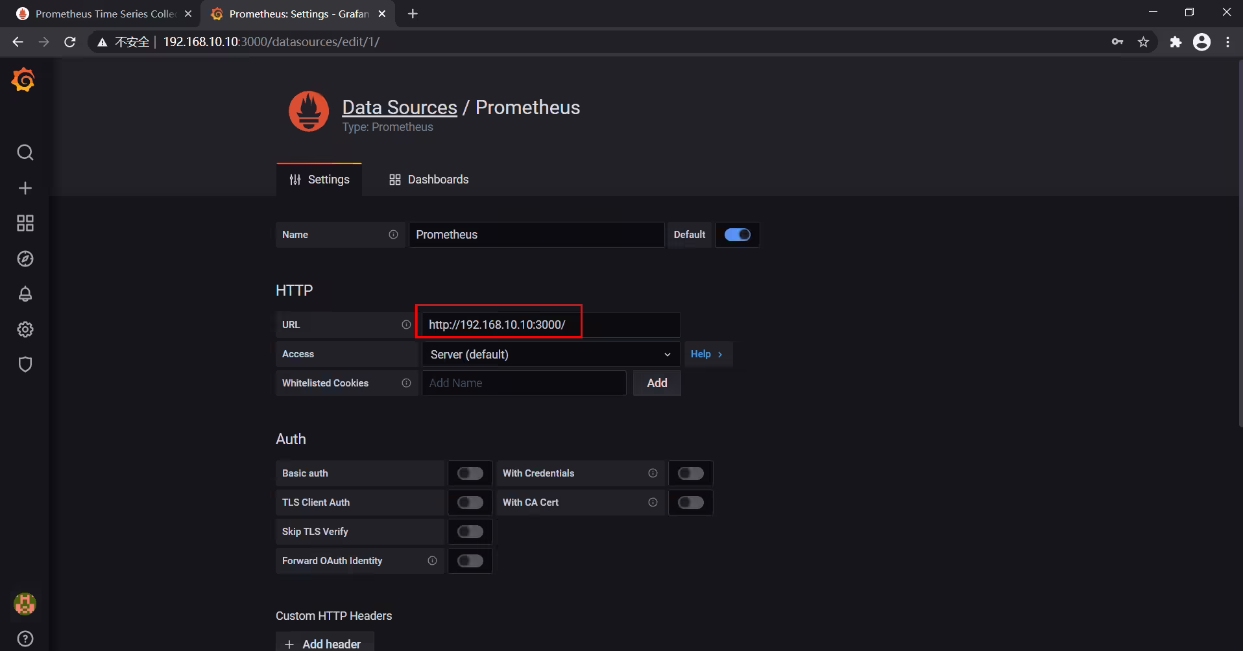The height and width of the screenshot is (651, 1243).
Task: Open the Configuration gear icon
Action: [25, 329]
